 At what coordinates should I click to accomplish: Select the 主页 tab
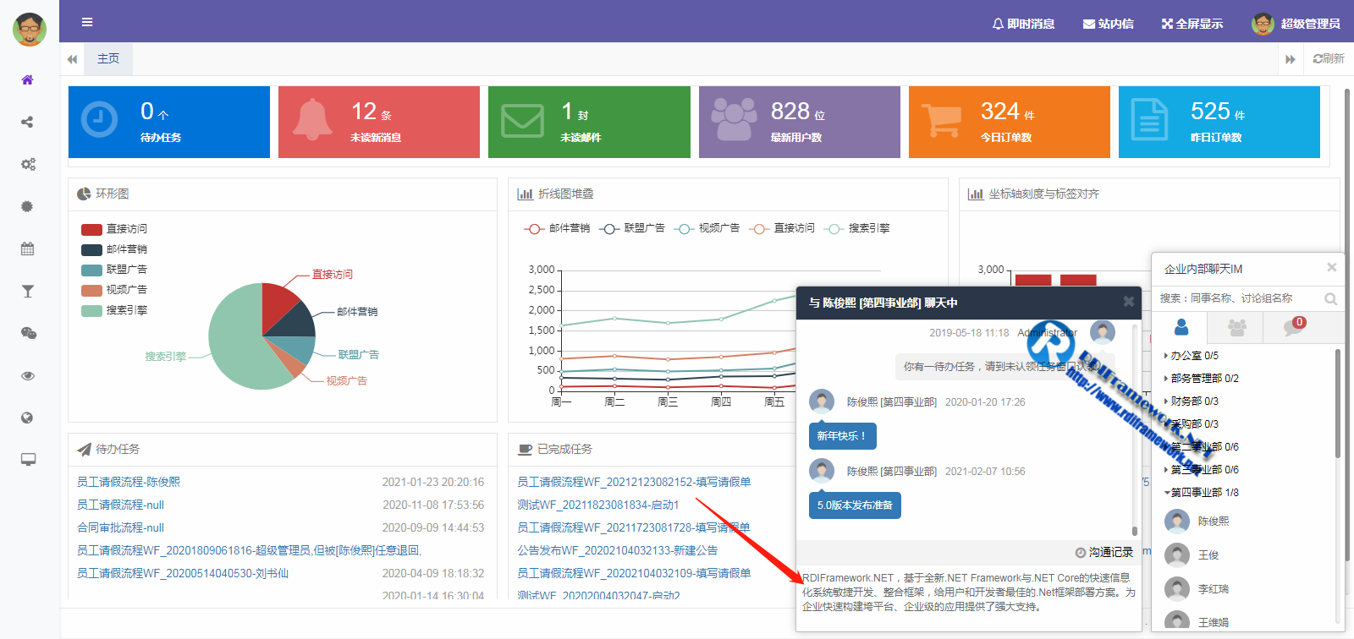(x=108, y=58)
